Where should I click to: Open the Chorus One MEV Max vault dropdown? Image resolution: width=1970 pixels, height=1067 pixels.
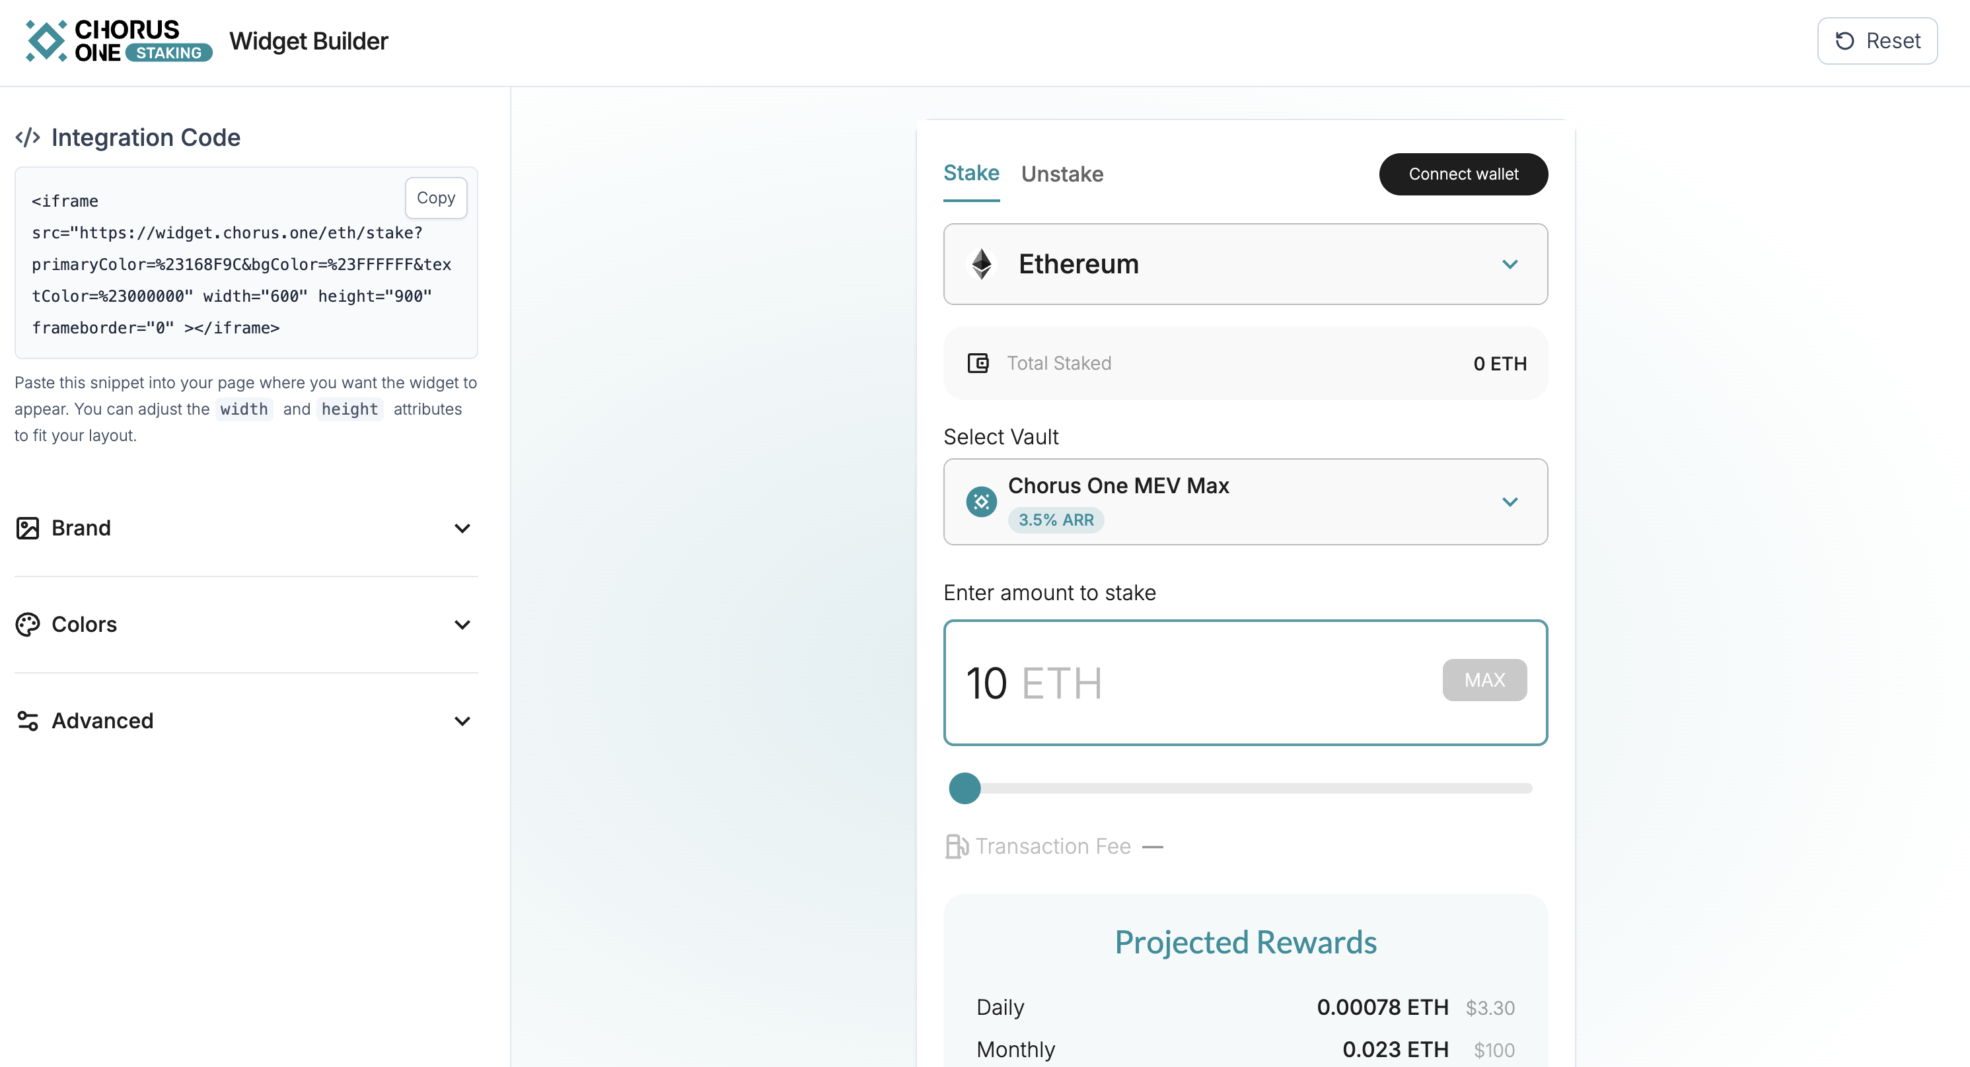(1509, 502)
